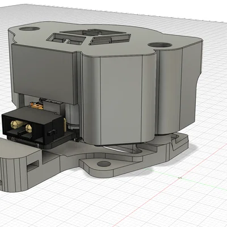This screenshot has width=227, height=227.
Task: Pick the top-left circular mounting hole
Action: [x=30, y=29]
